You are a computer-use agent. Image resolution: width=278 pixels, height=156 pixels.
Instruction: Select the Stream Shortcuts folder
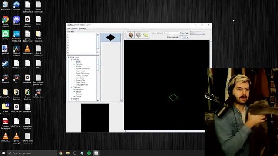(x=27, y=94)
